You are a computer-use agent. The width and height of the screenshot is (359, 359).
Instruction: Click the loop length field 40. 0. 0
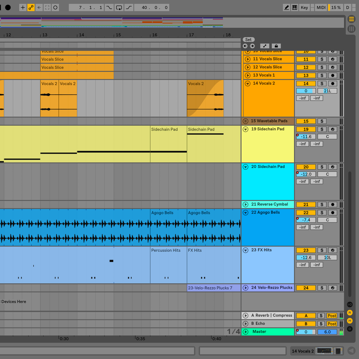click(x=152, y=8)
